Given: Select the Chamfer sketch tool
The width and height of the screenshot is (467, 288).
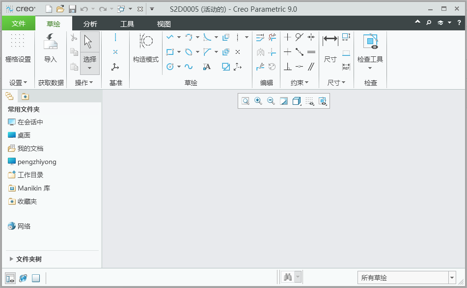Looking at the screenshot, I should (207, 52).
